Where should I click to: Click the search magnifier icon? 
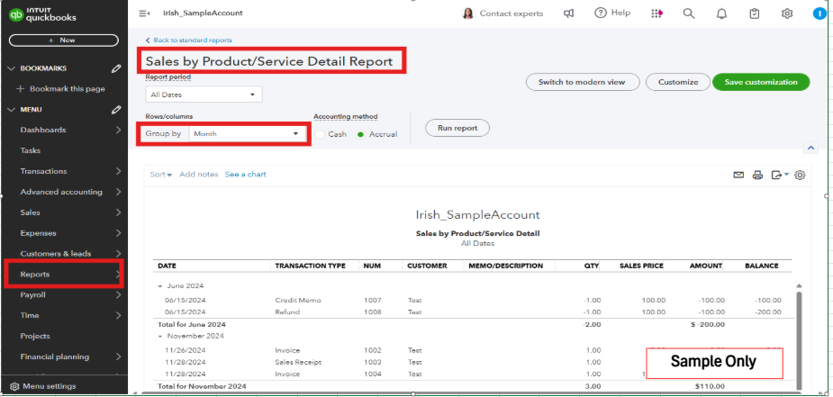point(689,14)
